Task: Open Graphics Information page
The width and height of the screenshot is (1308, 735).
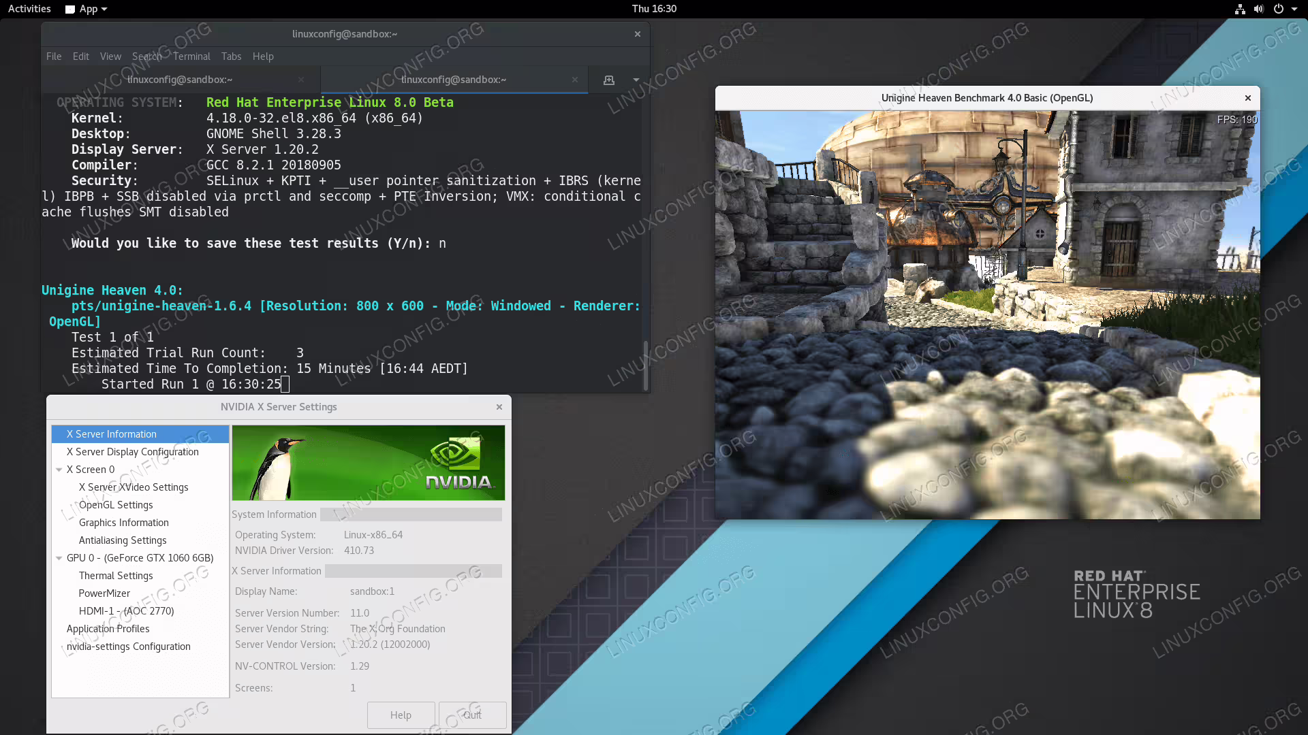Action: click(124, 523)
